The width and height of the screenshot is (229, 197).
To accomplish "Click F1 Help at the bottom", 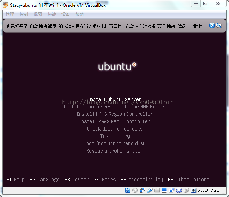I will 16,180.
